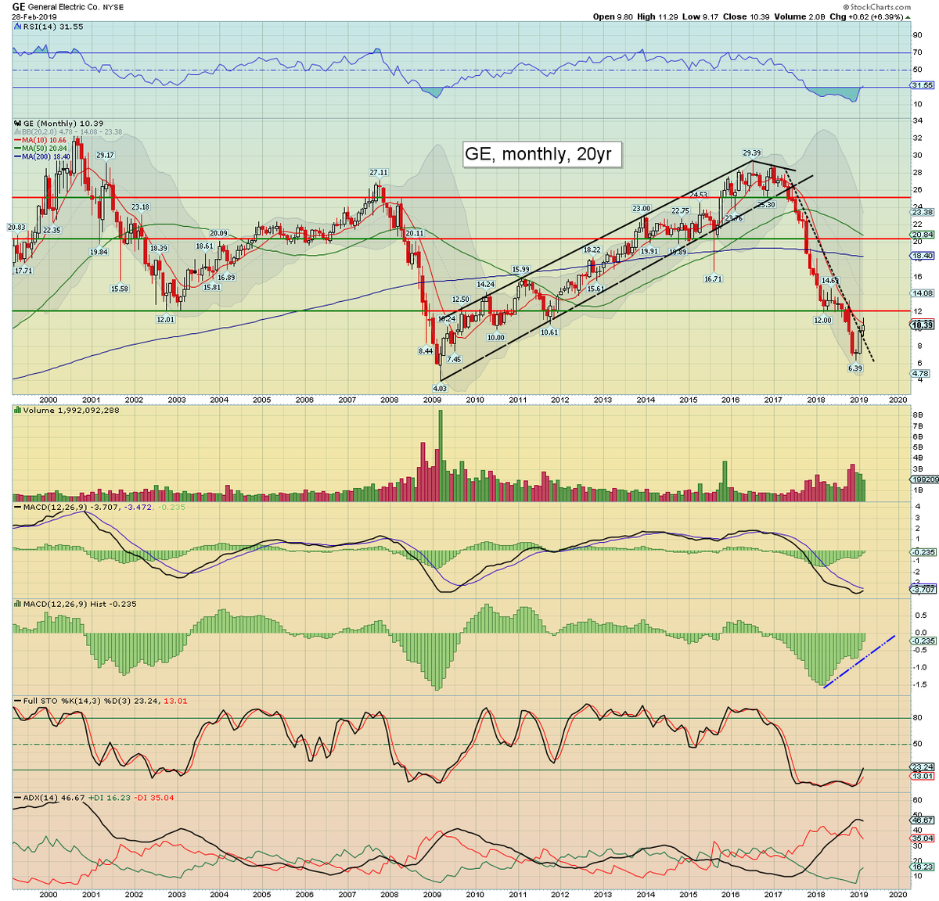Click the 10.39 last price tag on right axis
The height and width of the screenshot is (901, 939).
click(x=923, y=325)
